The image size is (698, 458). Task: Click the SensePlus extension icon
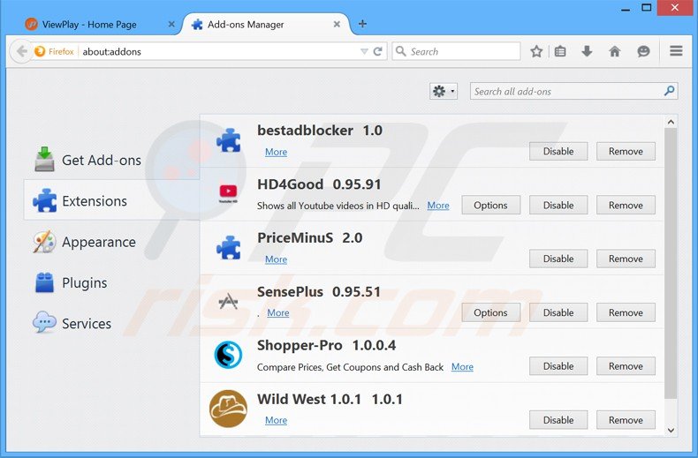[228, 302]
